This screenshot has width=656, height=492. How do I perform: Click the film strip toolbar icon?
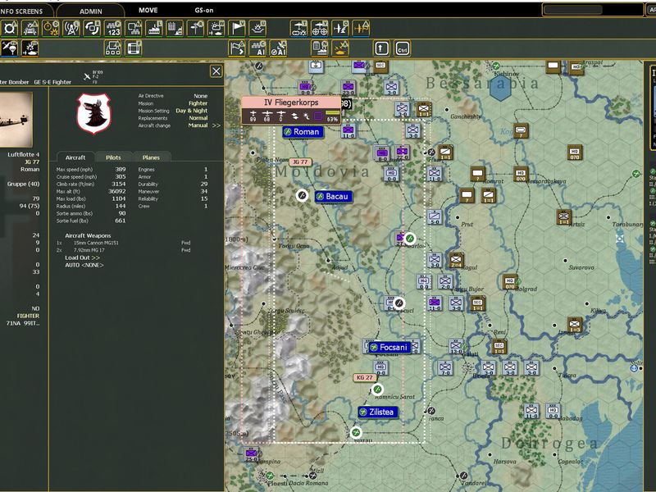pos(134,48)
